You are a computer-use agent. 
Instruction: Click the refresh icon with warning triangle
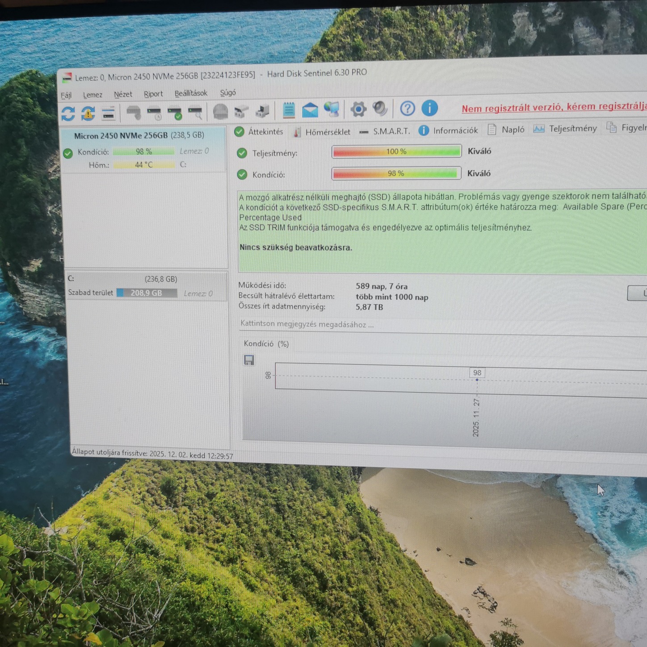coord(88,113)
